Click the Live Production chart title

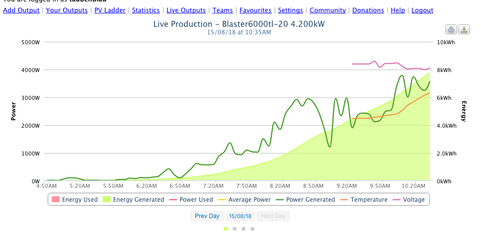(239, 24)
